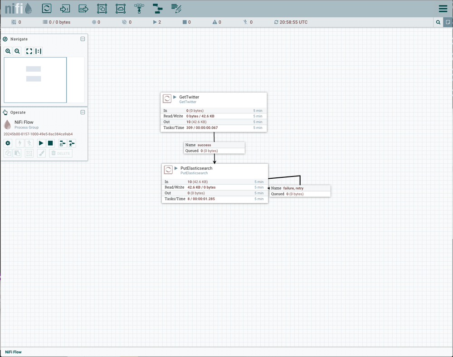The width and height of the screenshot is (453, 357).
Task: Click the zoom out magnifier button
Action: [x=17, y=51]
